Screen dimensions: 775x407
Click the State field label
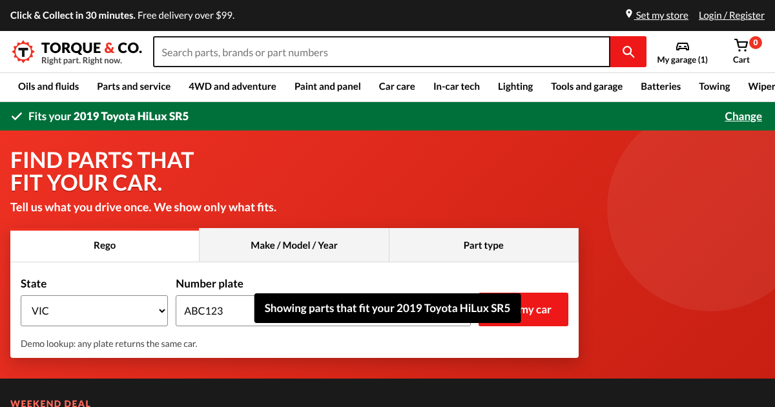pyautogui.click(x=34, y=284)
